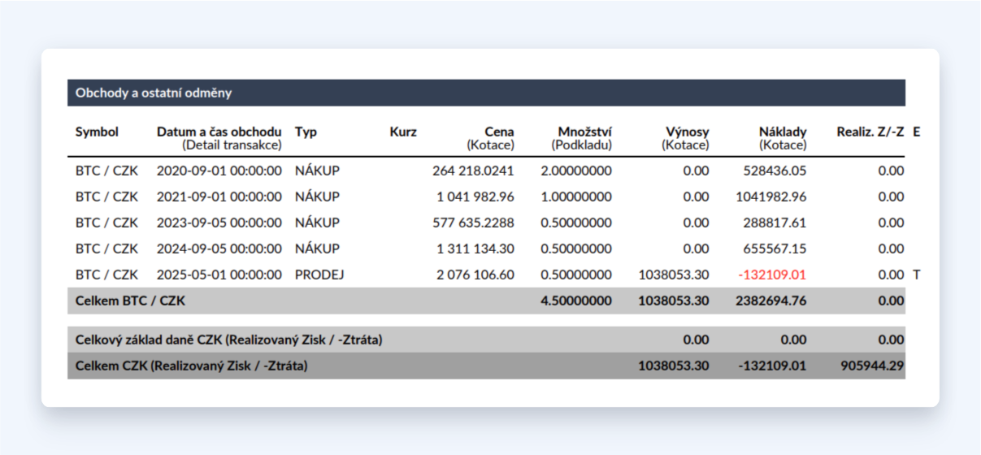This screenshot has width=981, height=455.
Task: Select the Cena (Kotace) column header
Action: 491,138
